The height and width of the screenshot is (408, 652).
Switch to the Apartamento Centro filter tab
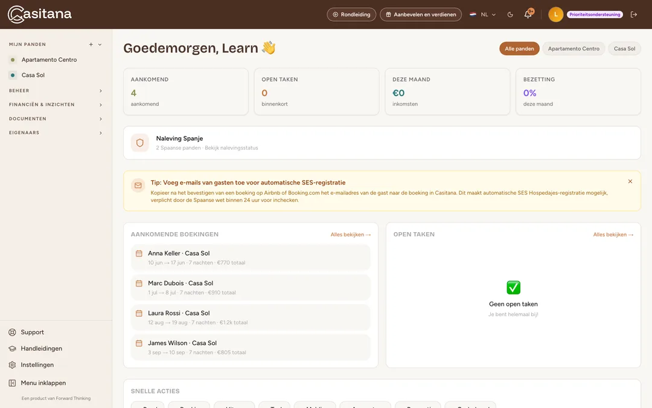coord(574,49)
